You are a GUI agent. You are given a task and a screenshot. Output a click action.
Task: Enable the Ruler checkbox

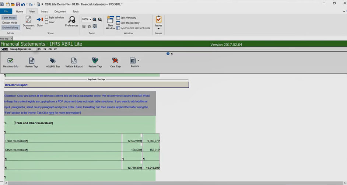pos(46,22)
